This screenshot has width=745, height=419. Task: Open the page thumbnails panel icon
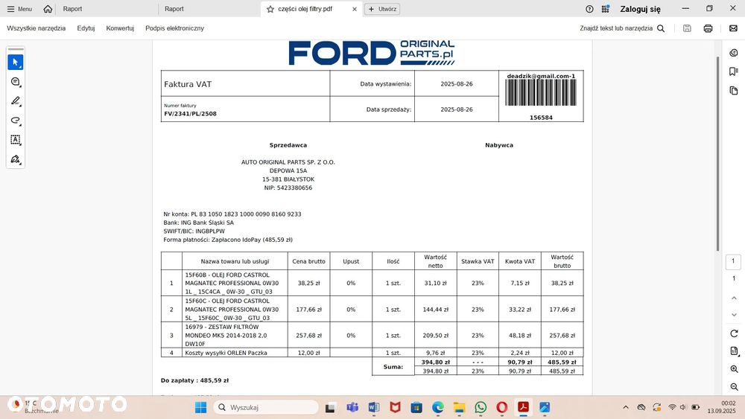click(734, 91)
